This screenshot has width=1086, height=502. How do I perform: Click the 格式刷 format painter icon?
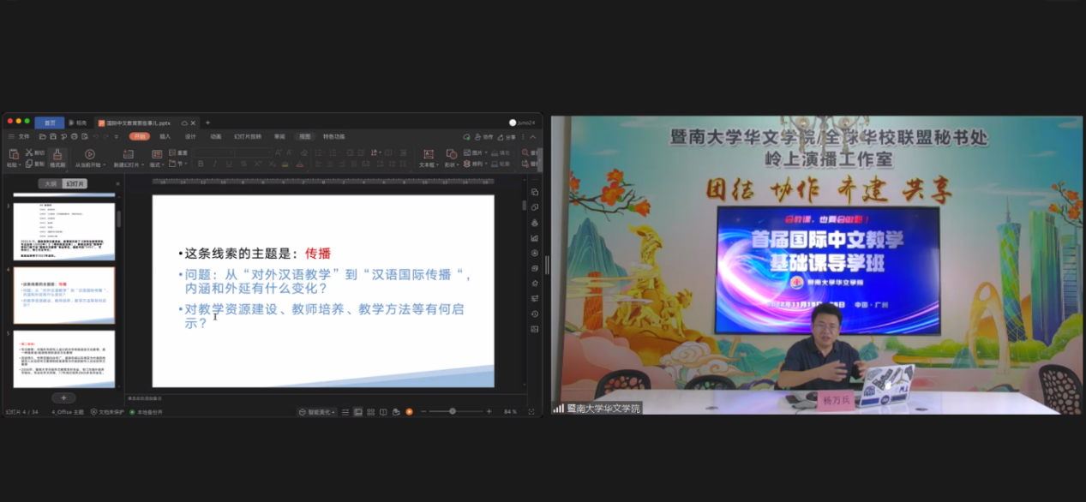pyautogui.click(x=57, y=155)
